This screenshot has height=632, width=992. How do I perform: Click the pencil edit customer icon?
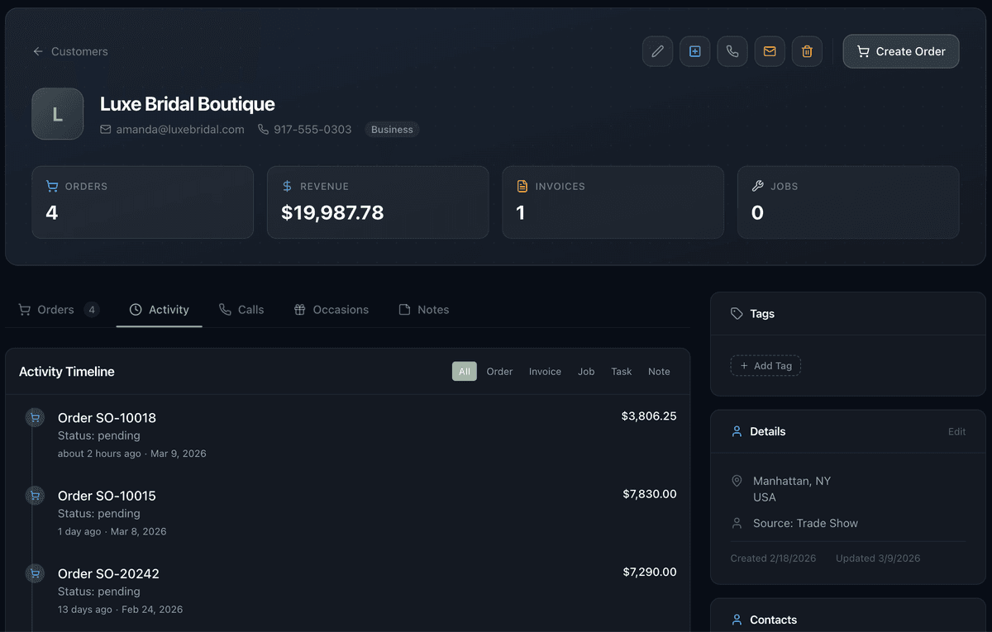(x=657, y=51)
